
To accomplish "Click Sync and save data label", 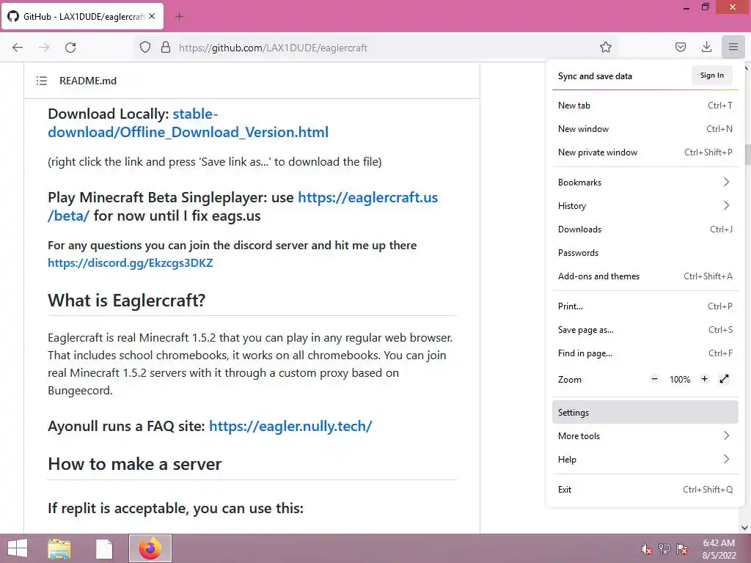I will pos(595,76).
